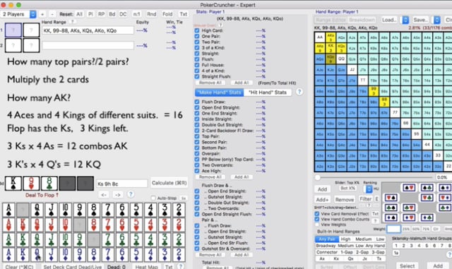Pick the Queen of spades deck card
This screenshot has height=269, width=452.
(37, 210)
